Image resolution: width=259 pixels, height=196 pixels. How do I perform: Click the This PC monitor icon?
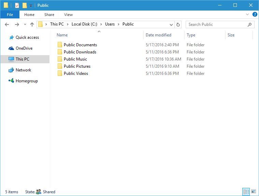[x=11, y=59]
